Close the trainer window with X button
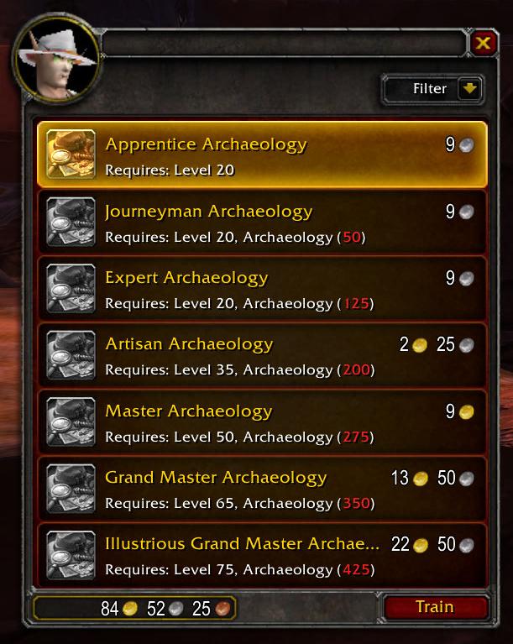This screenshot has height=644, width=513. [483, 43]
